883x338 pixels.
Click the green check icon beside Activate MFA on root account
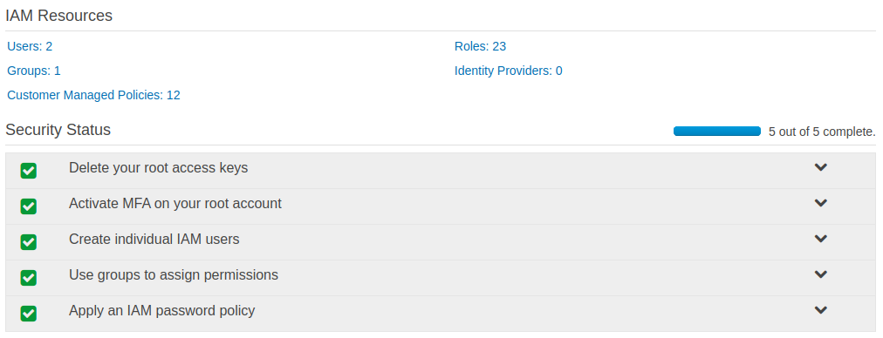click(x=29, y=206)
